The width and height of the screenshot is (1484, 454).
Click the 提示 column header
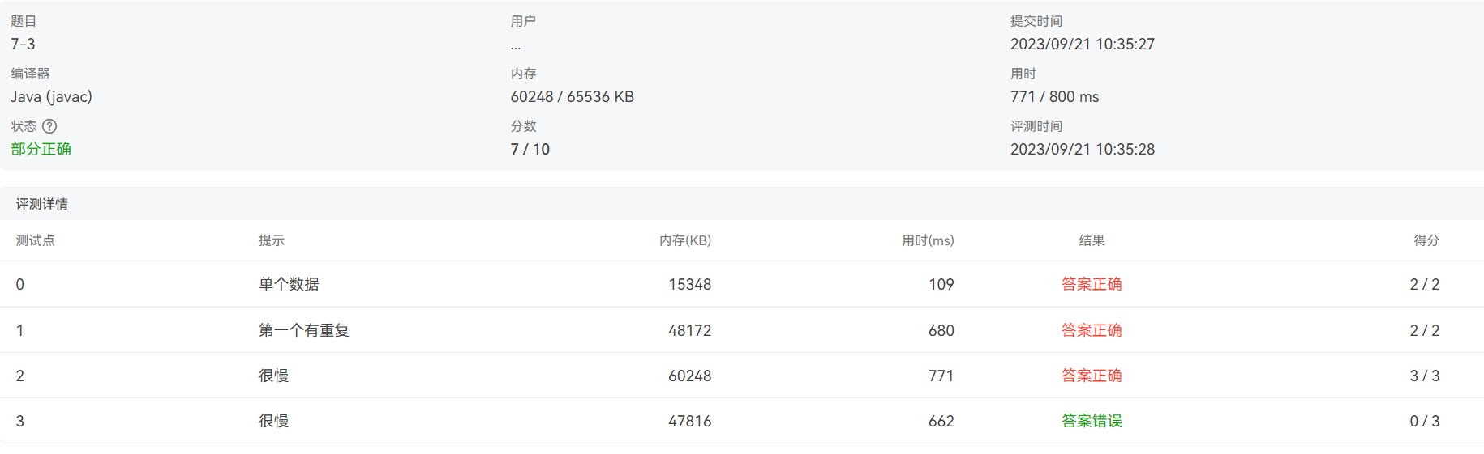272,240
